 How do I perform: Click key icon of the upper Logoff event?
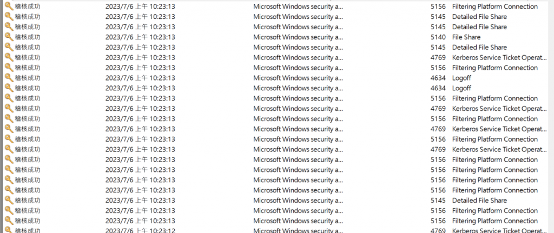[9, 78]
